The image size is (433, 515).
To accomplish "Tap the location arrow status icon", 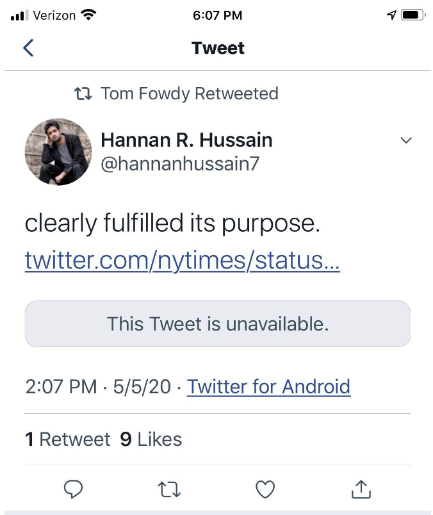I will [x=391, y=15].
